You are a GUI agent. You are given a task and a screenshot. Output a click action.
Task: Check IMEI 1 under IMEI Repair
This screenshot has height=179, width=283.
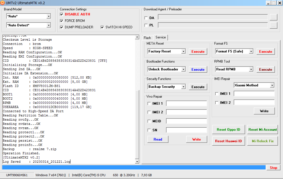click(217, 94)
